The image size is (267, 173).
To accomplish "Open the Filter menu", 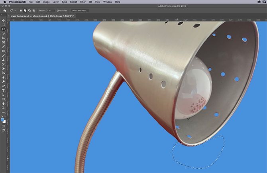I will (82, 2).
